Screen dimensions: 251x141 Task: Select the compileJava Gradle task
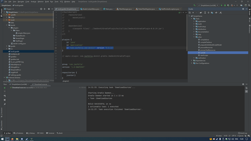click(x=204, y=40)
